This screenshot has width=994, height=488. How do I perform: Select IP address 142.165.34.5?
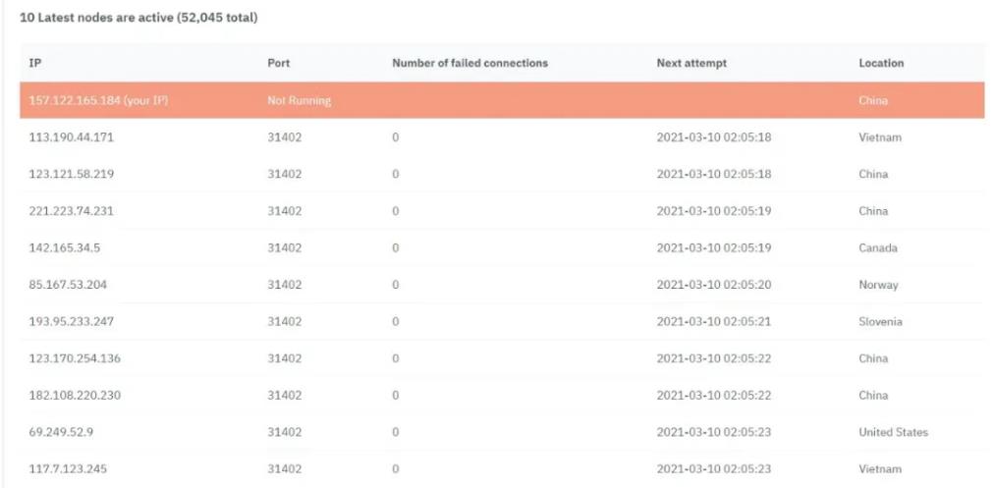(x=64, y=247)
